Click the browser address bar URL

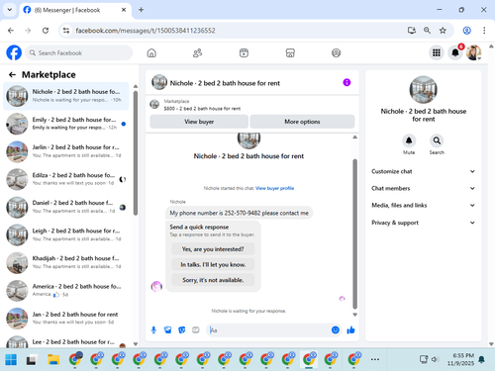(x=146, y=31)
